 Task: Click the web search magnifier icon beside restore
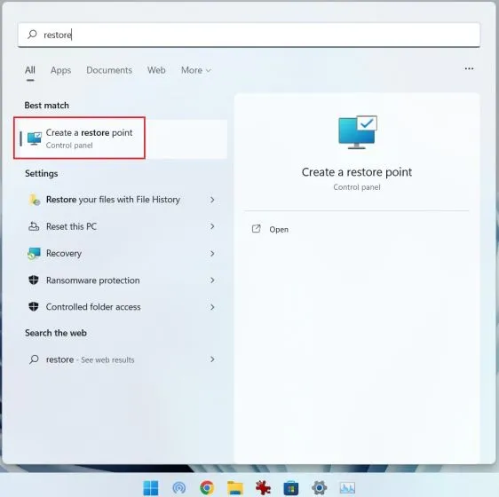pyautogui.click(x=34, y=359)
